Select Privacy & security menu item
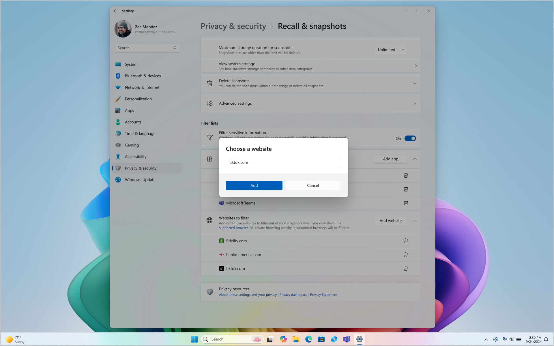The image size is (554, 346). click(141, 168)
